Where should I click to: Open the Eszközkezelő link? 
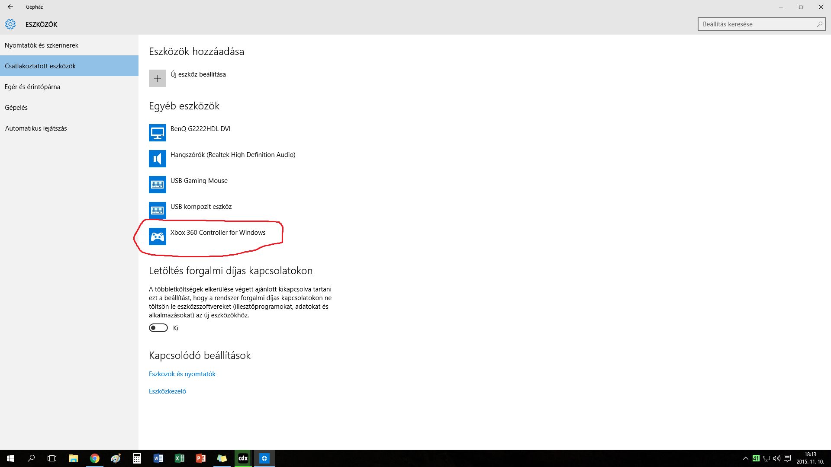tap(167, 391)
